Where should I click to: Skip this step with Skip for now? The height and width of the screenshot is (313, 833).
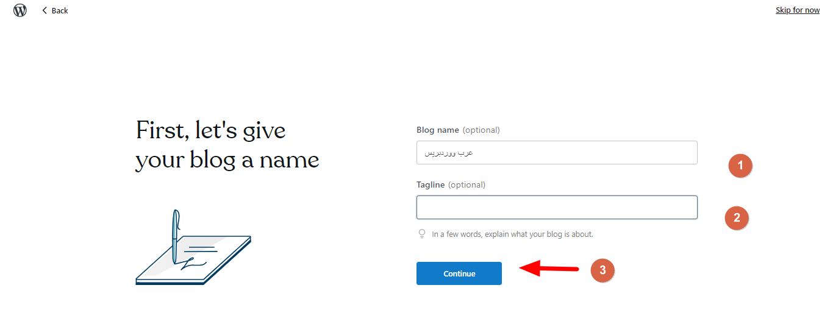coord(797,10)
